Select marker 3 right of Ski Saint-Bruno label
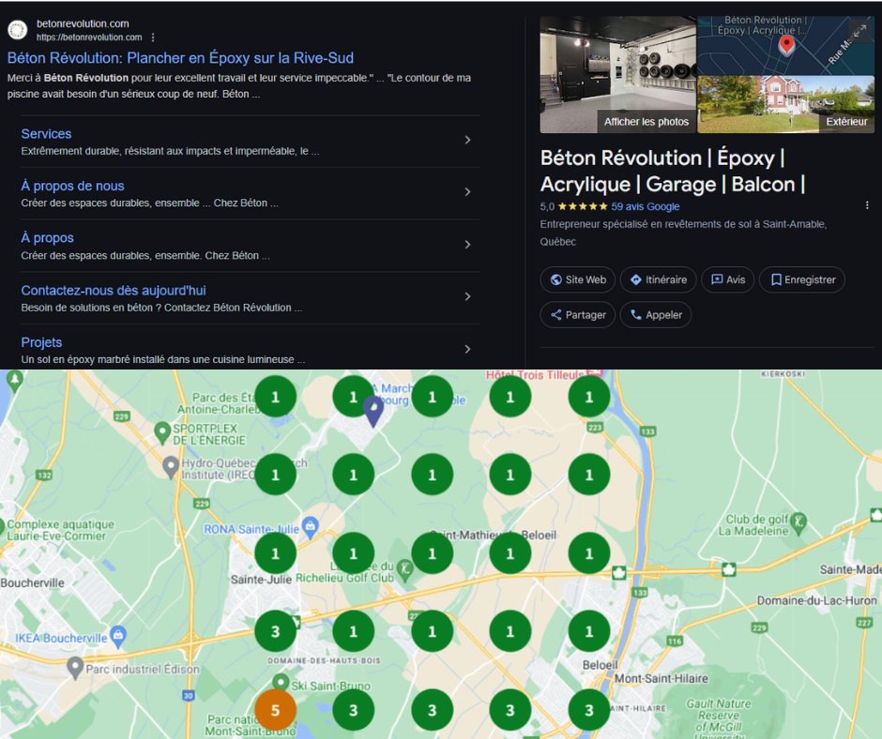882x739 pixels. (x=354, y=710)
